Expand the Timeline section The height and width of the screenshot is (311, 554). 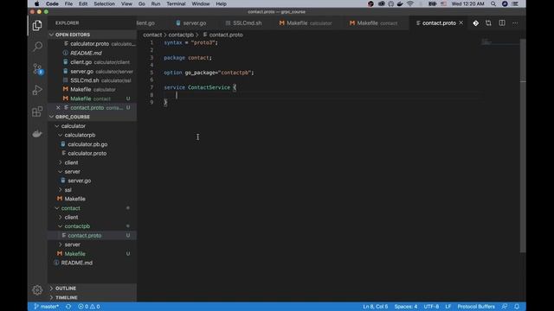pyautogui.click(x=52, y=297)
